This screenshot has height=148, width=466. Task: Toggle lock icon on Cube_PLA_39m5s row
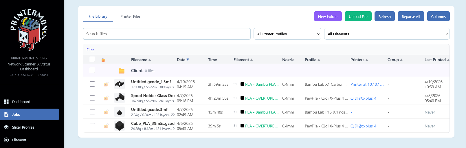[x=106, y=126]
